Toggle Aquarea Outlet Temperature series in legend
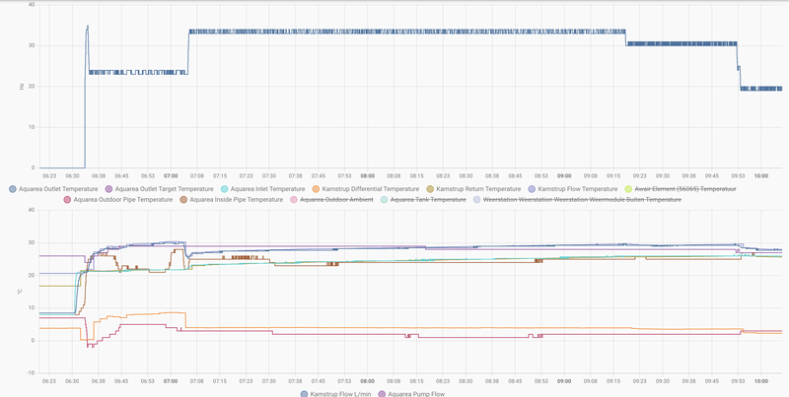 (54, 189)
